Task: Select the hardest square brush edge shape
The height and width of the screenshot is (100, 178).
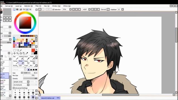Action: point(36,70)
